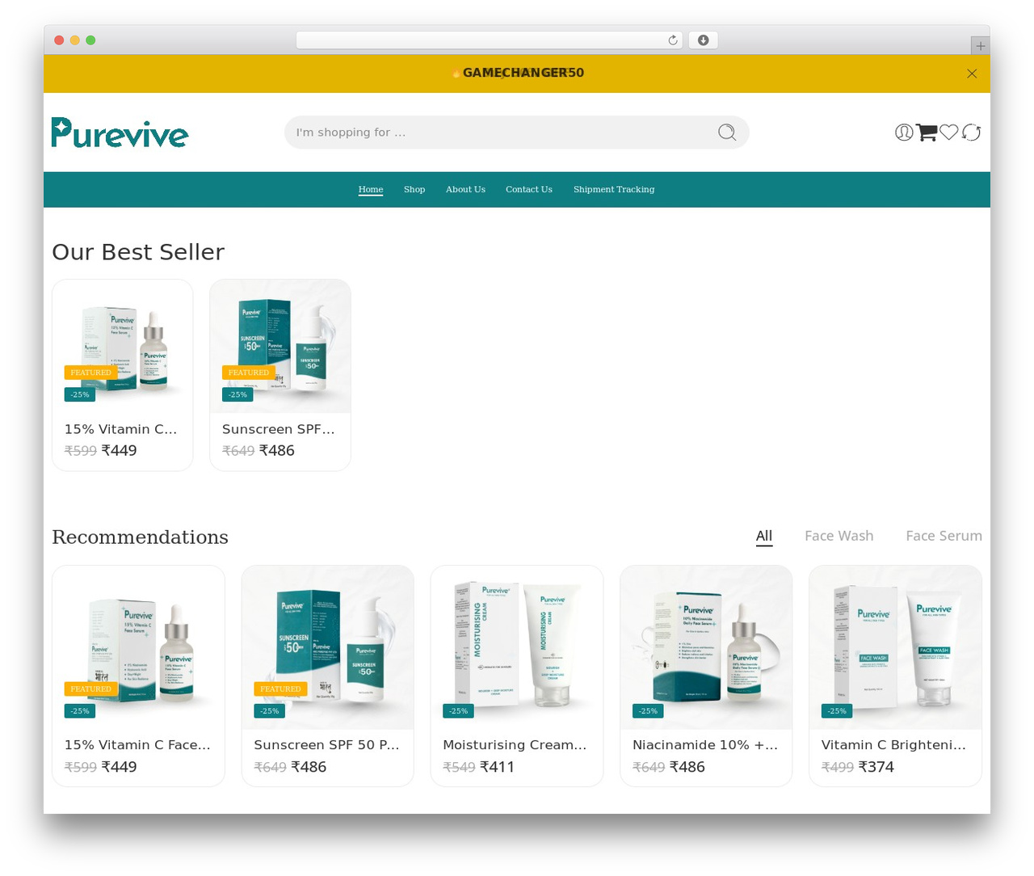Viewport: 1034px width, 876px height.
Task: Open a new browser tab
Action: click(980, 46)
